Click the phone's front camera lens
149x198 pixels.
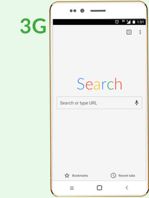point(82,11)
